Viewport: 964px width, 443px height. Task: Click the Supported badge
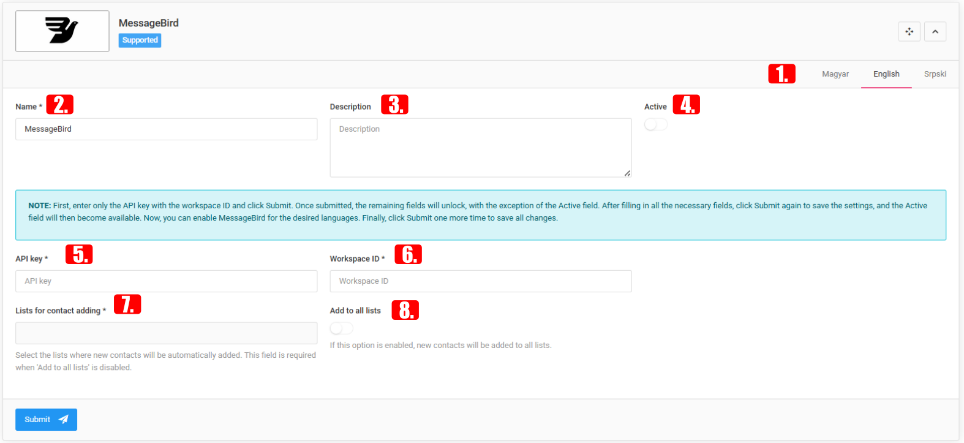coord(140,40)
